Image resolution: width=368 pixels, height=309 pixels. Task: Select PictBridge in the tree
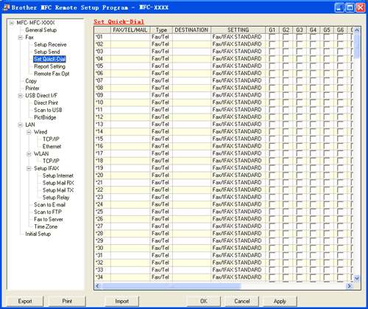click(45, 117)
